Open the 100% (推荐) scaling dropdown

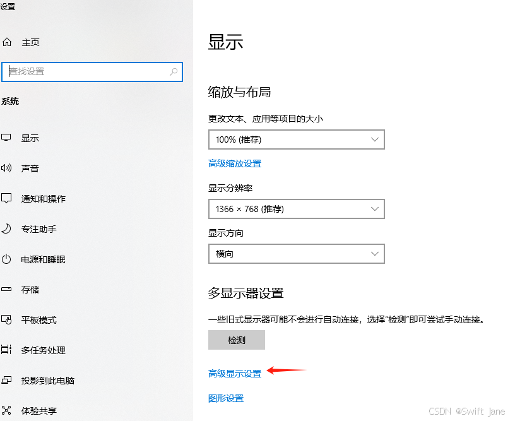coord(296,139)
